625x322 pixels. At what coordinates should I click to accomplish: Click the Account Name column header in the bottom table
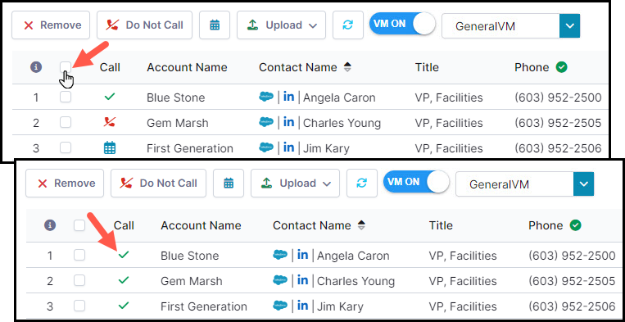201,225
